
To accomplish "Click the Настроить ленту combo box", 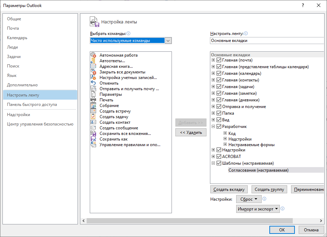I will (267, 41).
